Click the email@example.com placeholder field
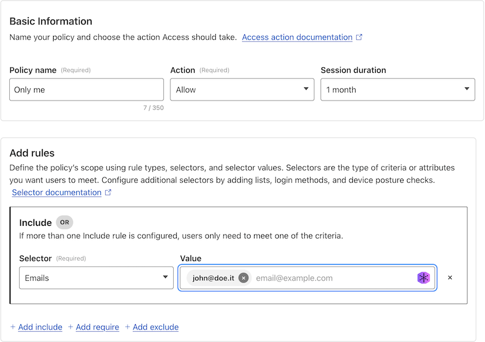485x342 pixels. pos(332,278)
